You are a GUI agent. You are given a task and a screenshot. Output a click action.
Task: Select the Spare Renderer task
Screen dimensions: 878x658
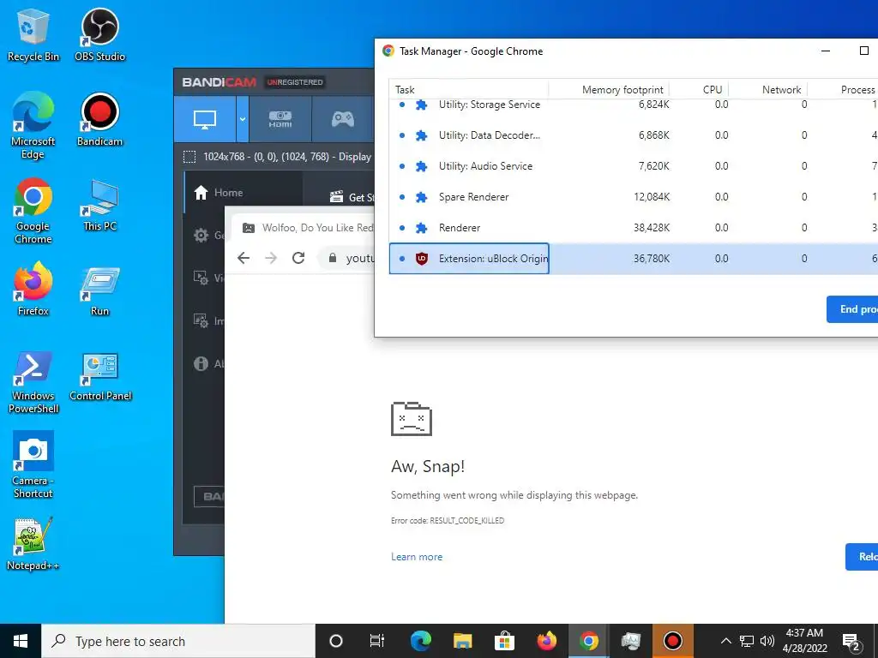click(x=634, y=197)
